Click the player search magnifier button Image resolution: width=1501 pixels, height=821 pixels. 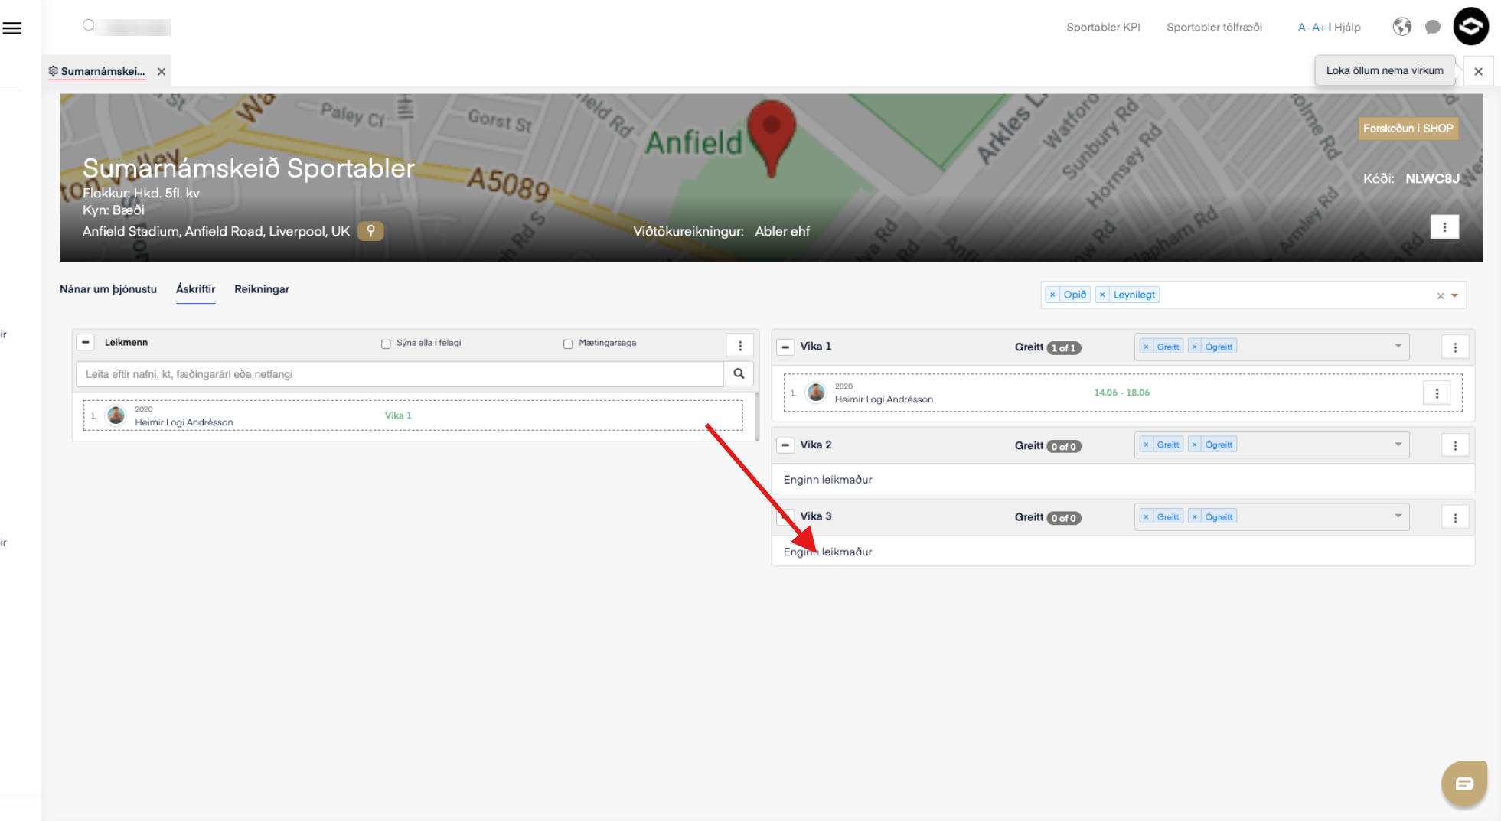739,374
